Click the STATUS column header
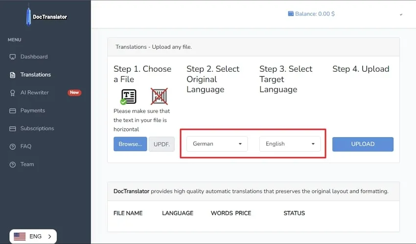Viewport: 416px width, 244px height. coord(294,213)
